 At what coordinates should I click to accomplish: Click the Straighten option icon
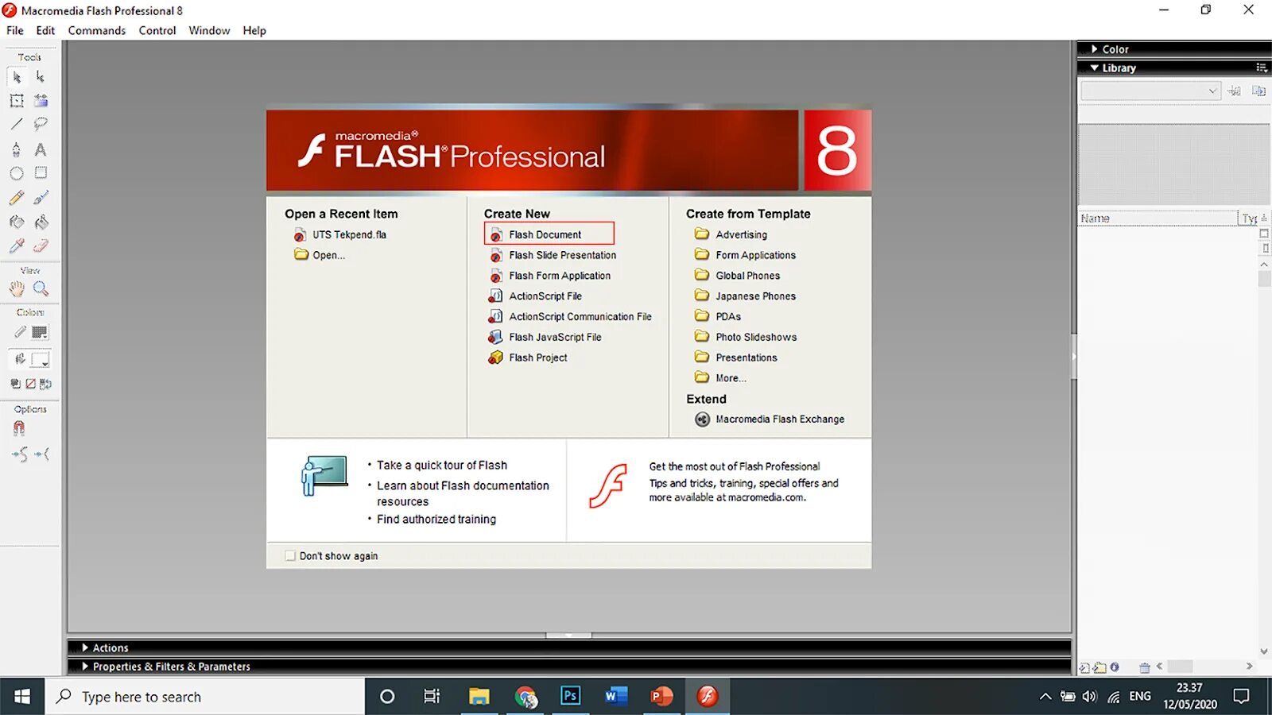coord(42,454)
